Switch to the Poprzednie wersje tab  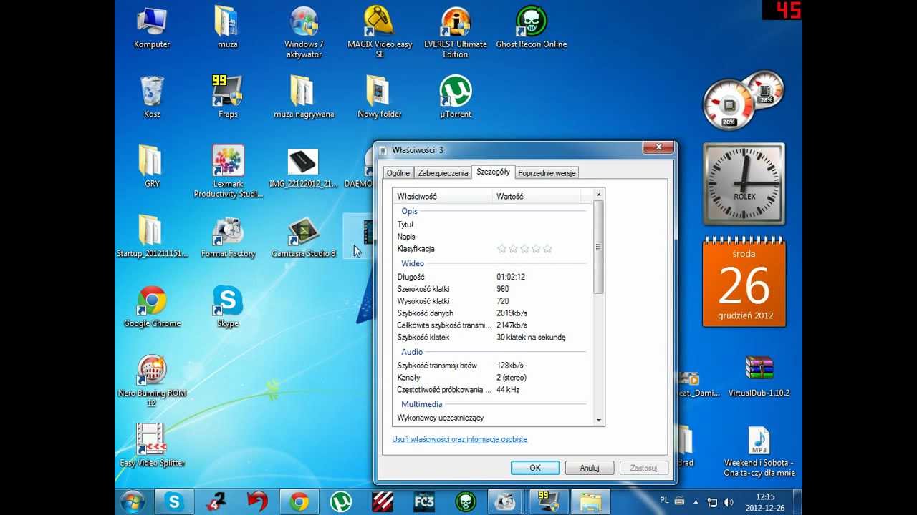click(x=547, y=172)
